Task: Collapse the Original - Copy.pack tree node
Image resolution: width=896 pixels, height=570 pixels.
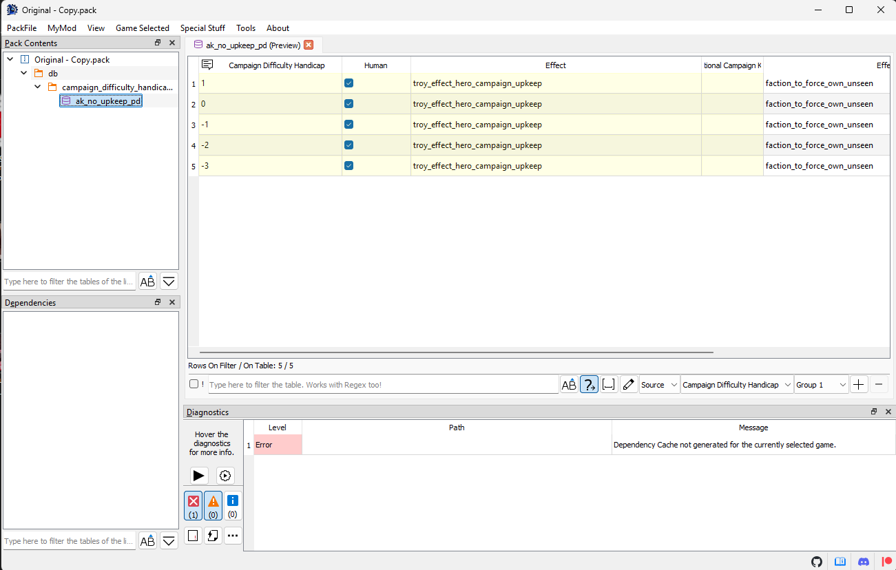Action: point(10,60)
